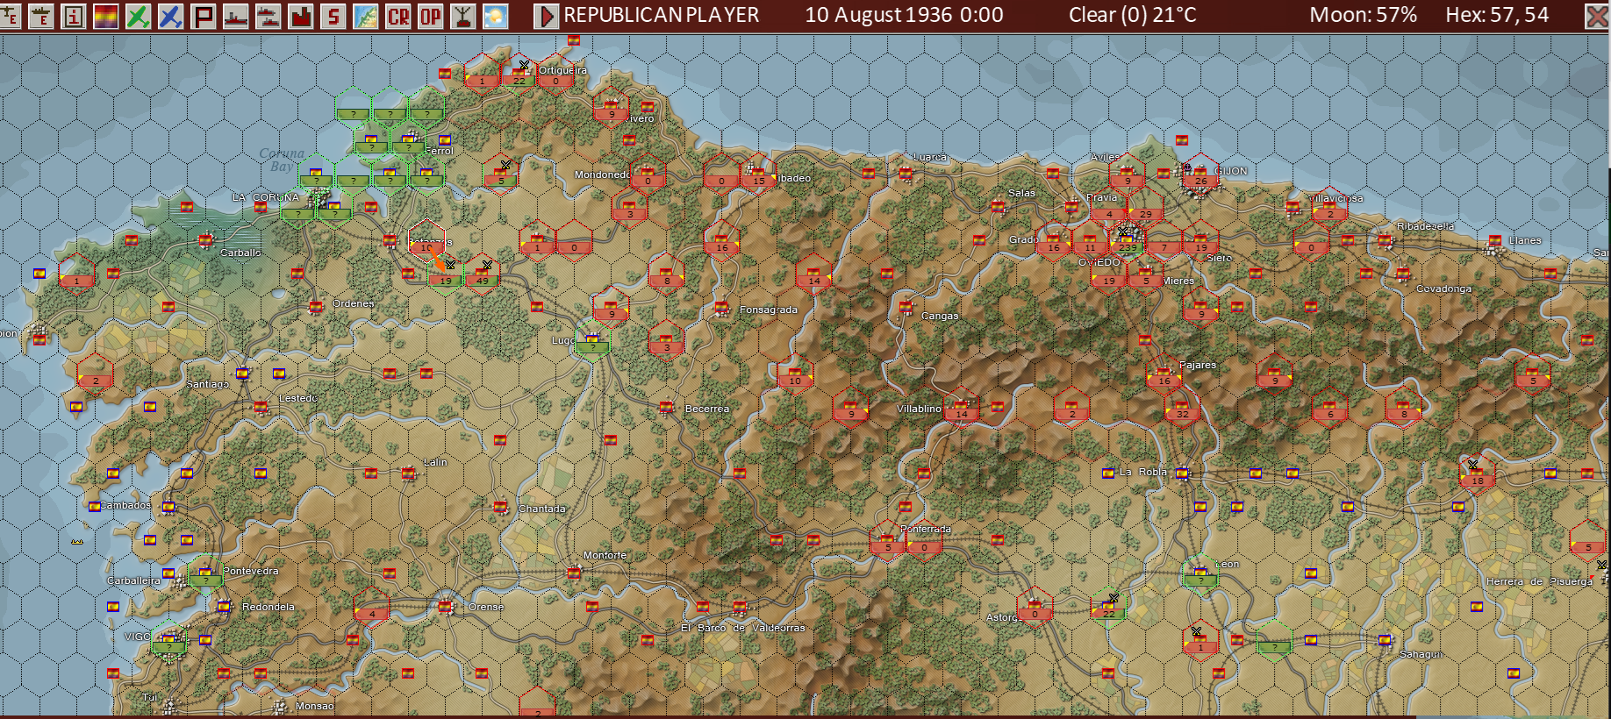Open the naval unit editor icon
The height and width of the screenshot is (719, 1611).
[41, 16]
